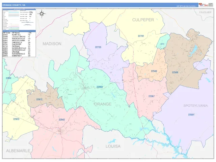Screen dimensions: 216x162
Task: Select the UNIONVILLE row in ZIP index
Action: click(x=17, y=43)
